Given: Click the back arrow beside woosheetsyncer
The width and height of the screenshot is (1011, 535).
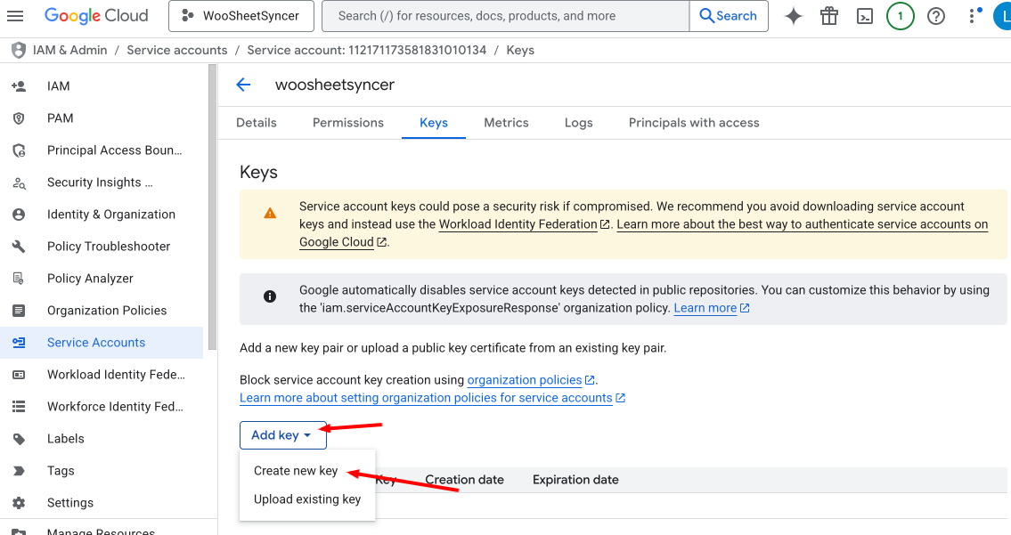Looking at the screenshot, I should [x=243, y=85].
